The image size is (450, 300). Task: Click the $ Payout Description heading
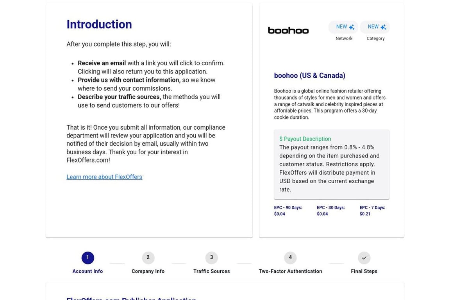pos(305,139)
